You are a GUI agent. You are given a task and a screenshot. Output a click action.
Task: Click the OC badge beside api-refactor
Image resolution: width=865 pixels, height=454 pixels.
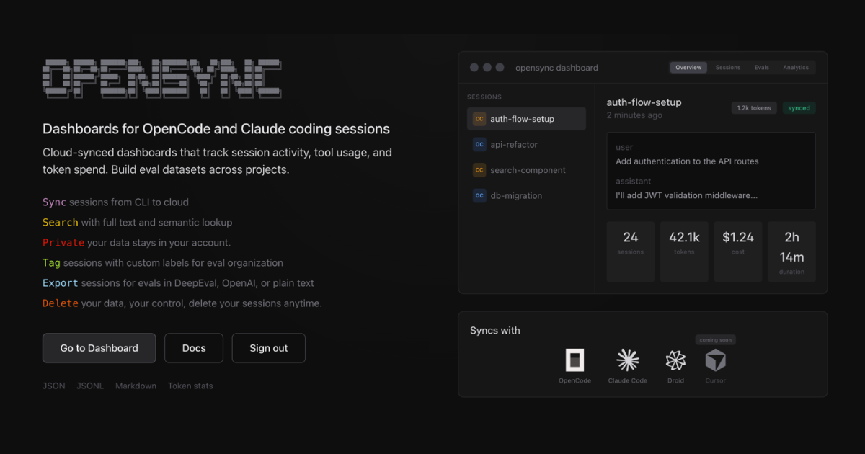[x=479, y=144]
